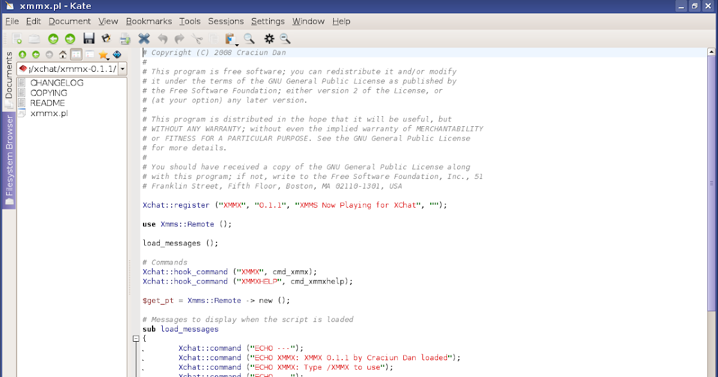This screenshot has height=377, width=718.
Task: Toggle detailed view in filesystem browser
Action: coord(90,54)
